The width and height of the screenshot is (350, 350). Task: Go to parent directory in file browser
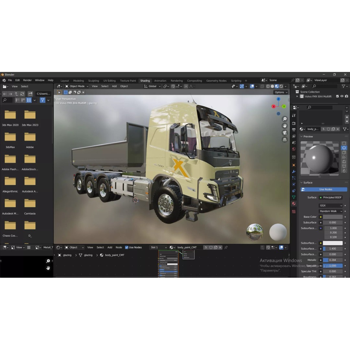16,94
